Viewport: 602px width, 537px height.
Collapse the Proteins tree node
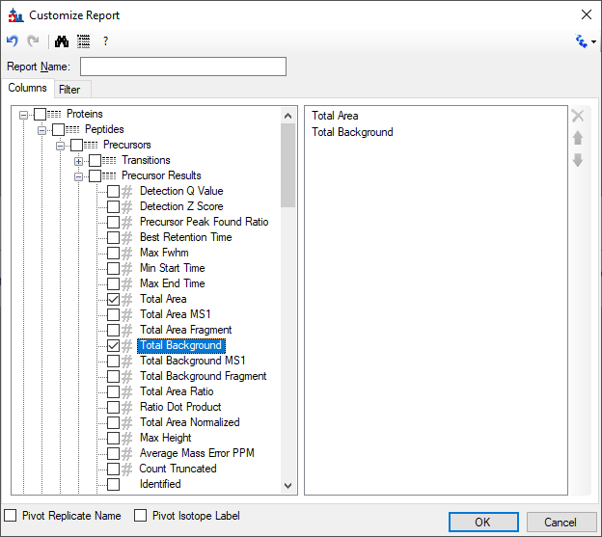24,114
